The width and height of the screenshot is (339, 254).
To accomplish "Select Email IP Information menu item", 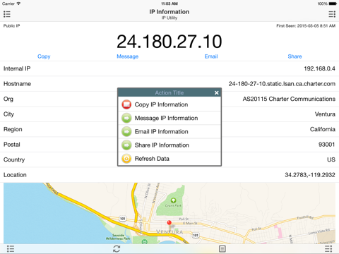I will point(169,131).
